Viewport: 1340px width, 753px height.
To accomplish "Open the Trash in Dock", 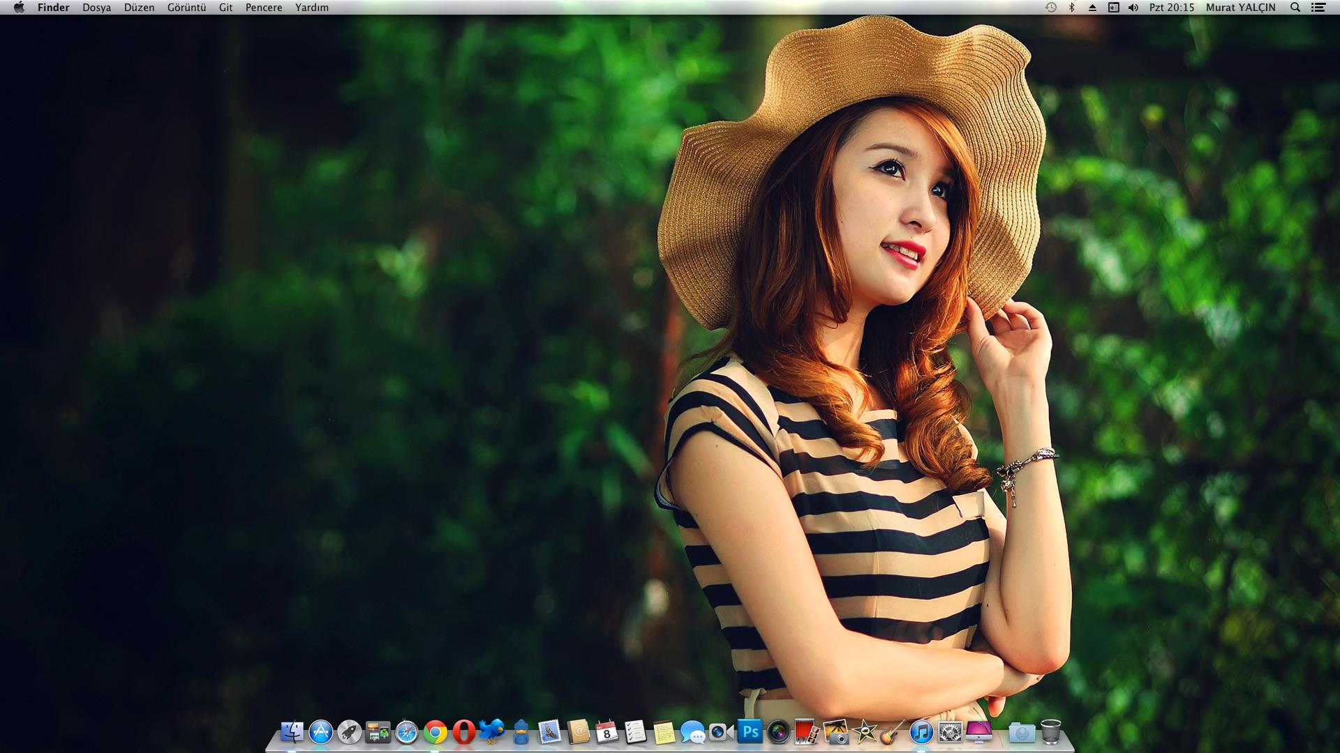I will click(1050, 732).
